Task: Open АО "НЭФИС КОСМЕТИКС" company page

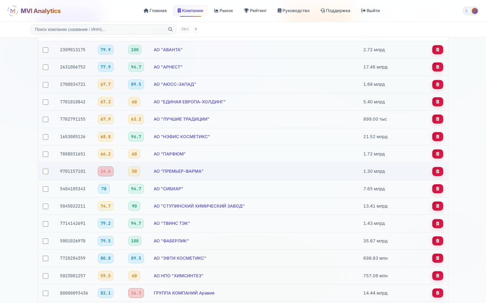Action: (182, 137)
